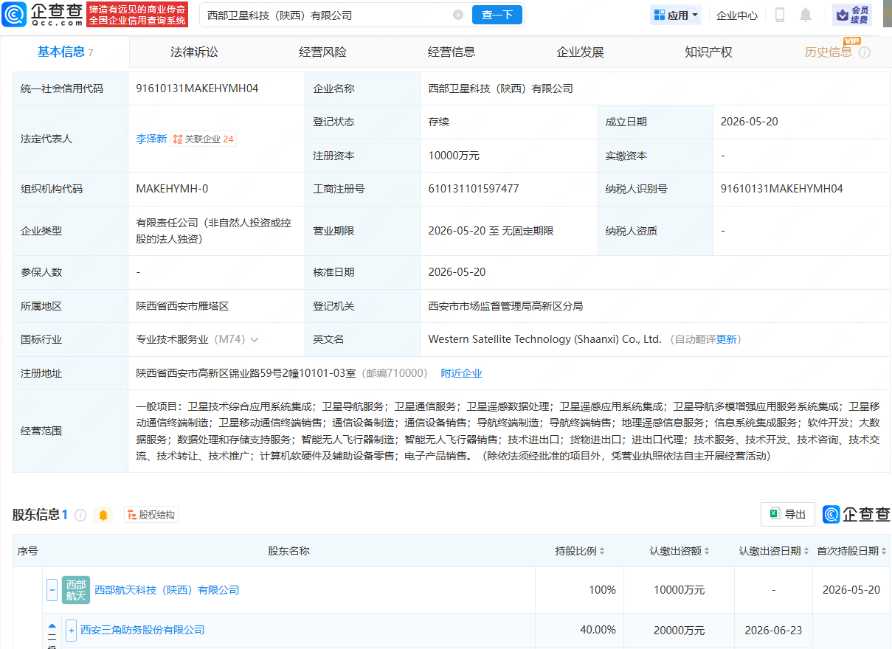The width and height of the screenshot is (892, 649).
Task: View 关联企业 24 related companies
Action: [204, 139]
